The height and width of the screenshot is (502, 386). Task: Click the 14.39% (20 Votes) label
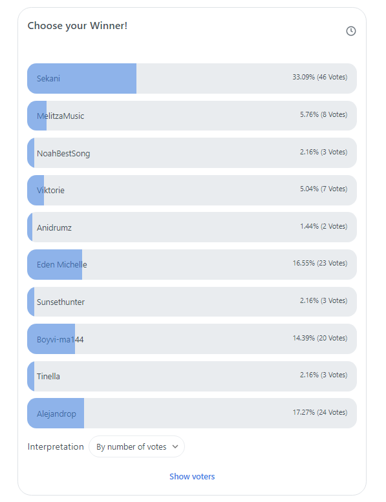[x=319, y=338]
